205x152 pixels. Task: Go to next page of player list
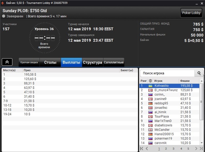point(196,148)
